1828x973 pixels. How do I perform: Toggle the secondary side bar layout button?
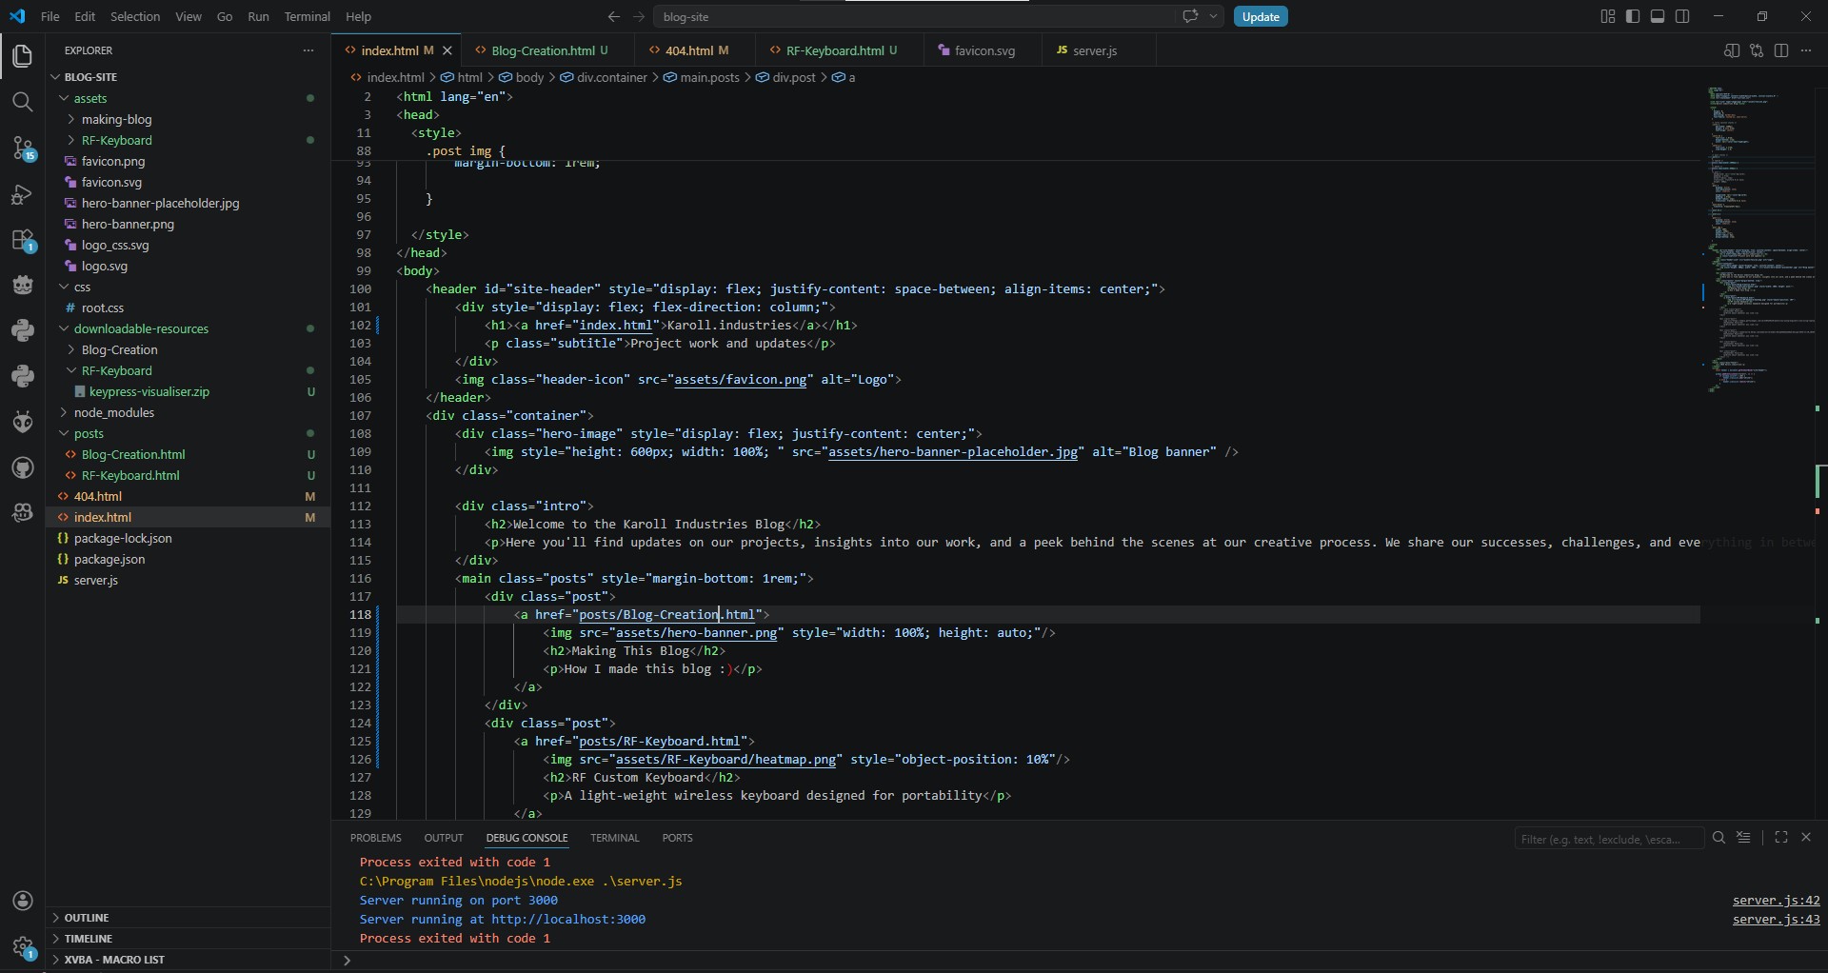[x=1682, y=16]
